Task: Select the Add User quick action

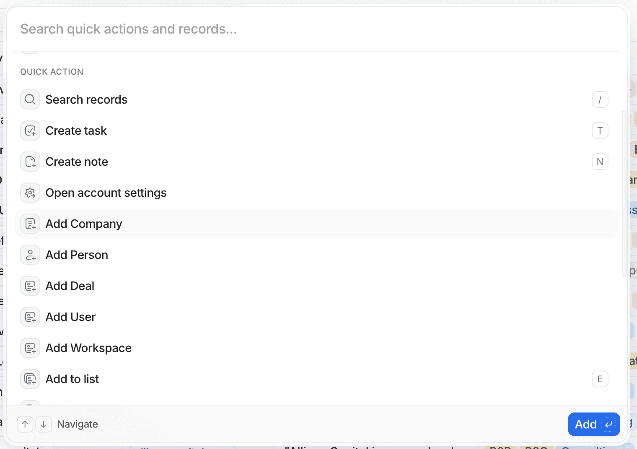Action: (x=70, y=317)
